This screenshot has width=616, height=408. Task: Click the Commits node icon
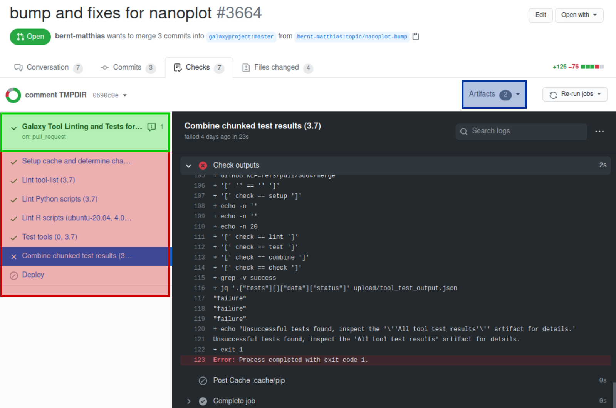coord(104,68)
